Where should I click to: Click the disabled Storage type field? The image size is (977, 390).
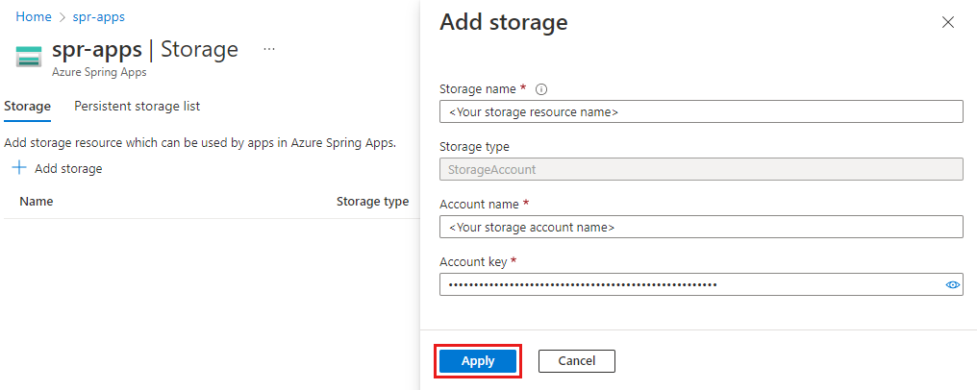701,169
